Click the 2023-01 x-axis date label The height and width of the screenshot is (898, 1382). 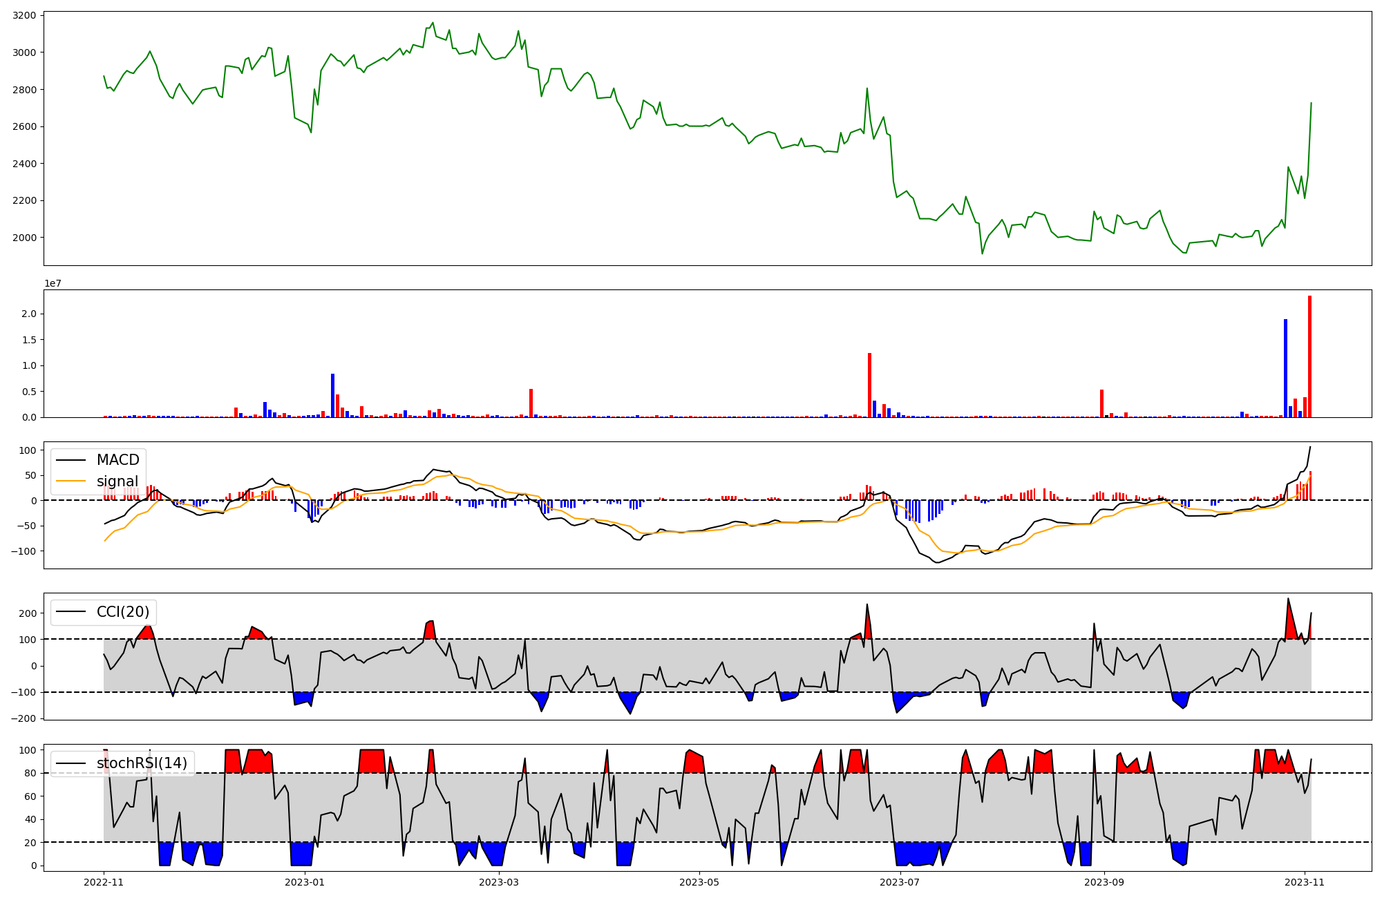pos(304,882)
